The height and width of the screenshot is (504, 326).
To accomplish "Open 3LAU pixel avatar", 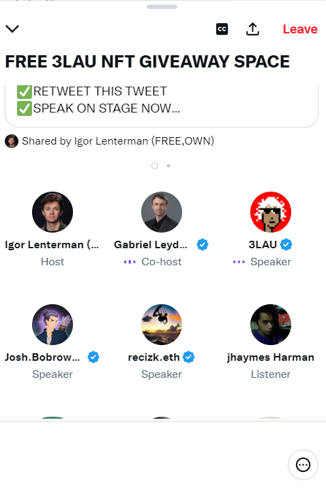I will (271, 212).
